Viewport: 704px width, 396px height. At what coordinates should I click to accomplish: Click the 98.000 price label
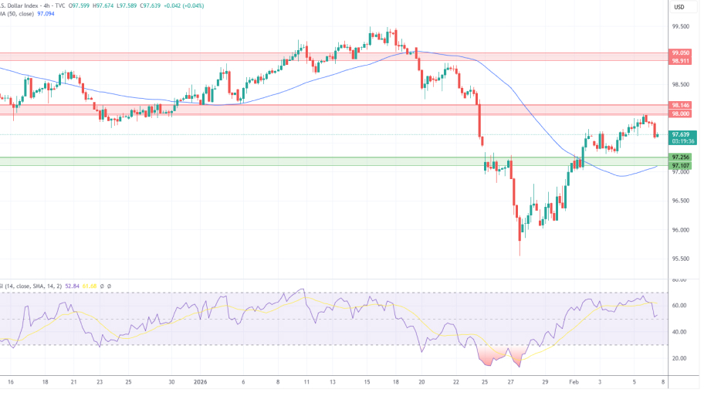(x=681, y=113)
